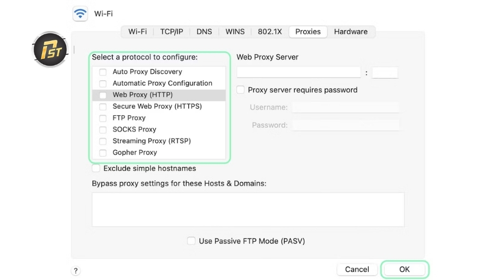Click the Password input field
The height and width of the screenshot is (280, 499).
point(345,125)
